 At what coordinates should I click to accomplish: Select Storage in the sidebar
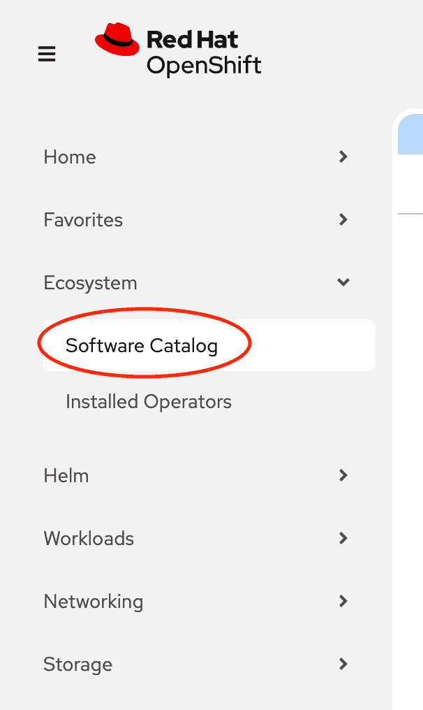point(77,664)
